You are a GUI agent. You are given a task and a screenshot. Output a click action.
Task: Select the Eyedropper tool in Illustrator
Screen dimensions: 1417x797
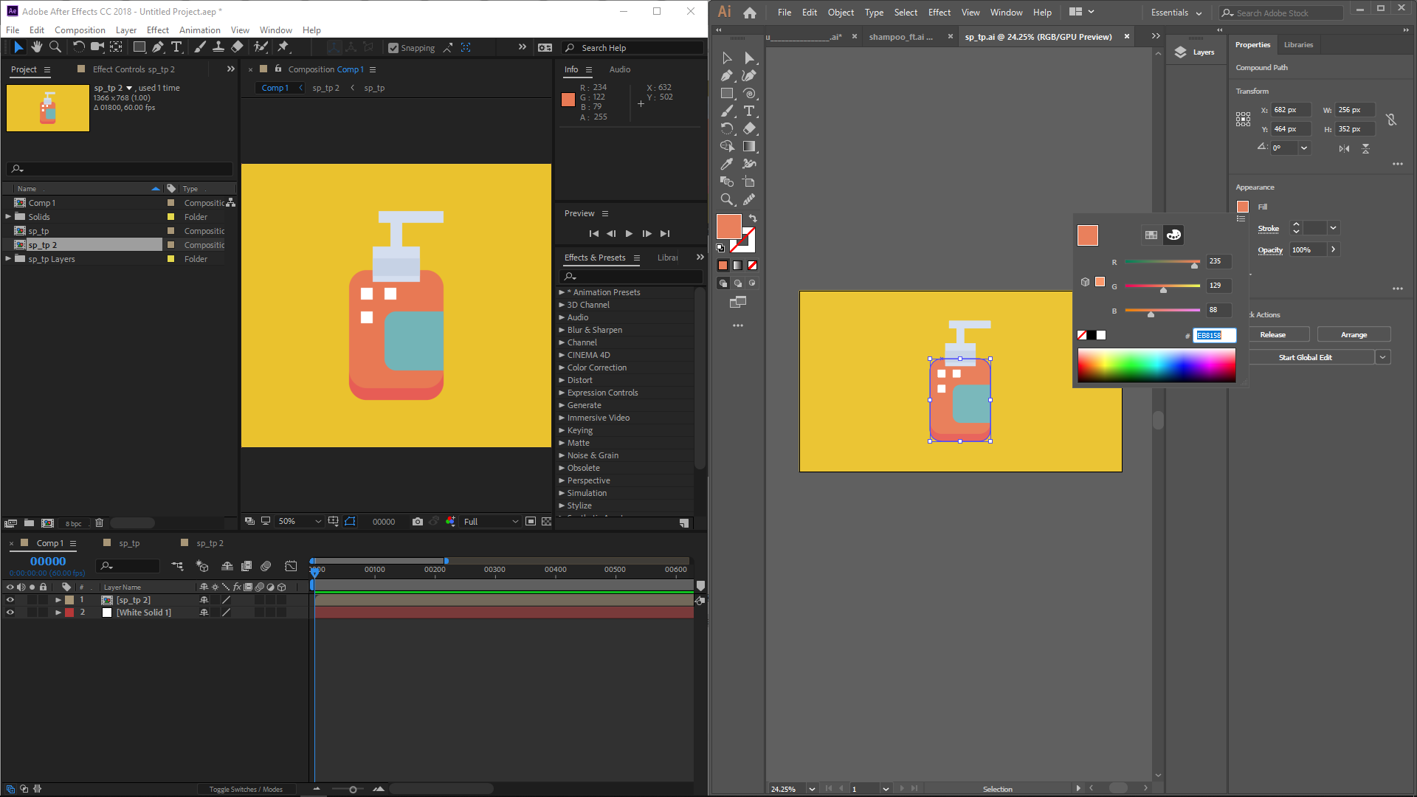[727, 164]
